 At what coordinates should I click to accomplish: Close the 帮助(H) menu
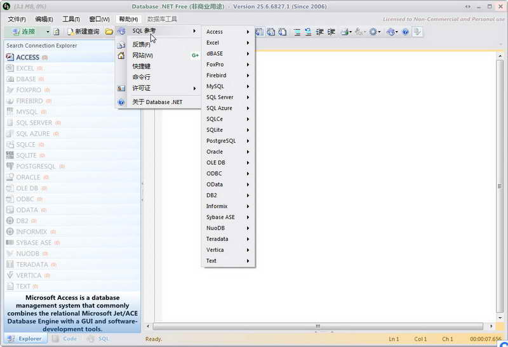[x=128, y=19]
